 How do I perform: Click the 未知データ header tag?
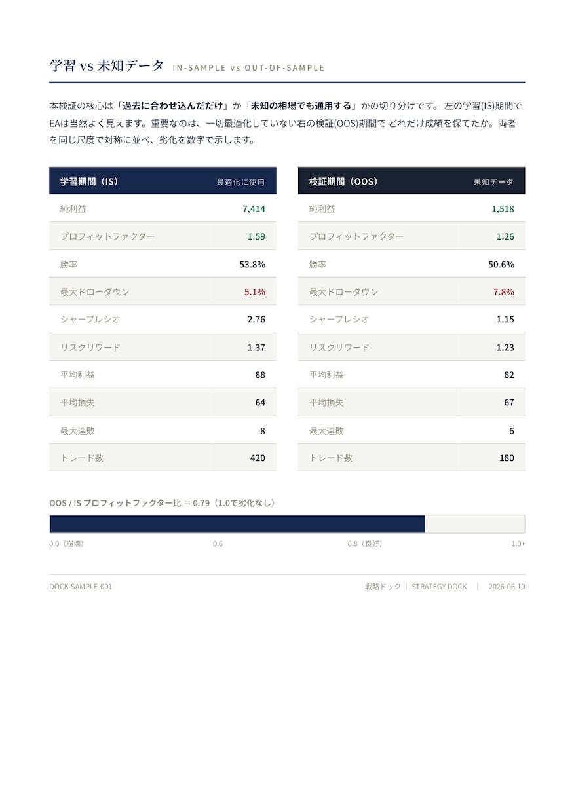point(494,182)
